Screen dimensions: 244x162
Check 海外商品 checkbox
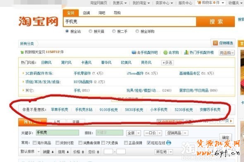point(34,143)
